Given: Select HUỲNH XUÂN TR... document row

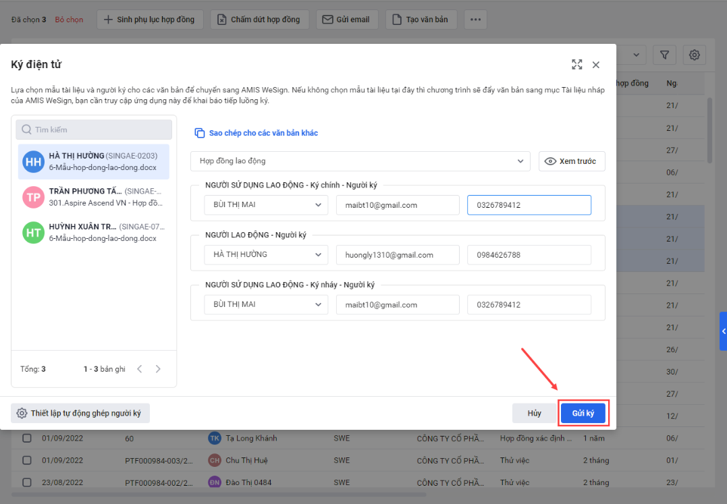Looking at the screenshot, I should (x=94, y=232).
